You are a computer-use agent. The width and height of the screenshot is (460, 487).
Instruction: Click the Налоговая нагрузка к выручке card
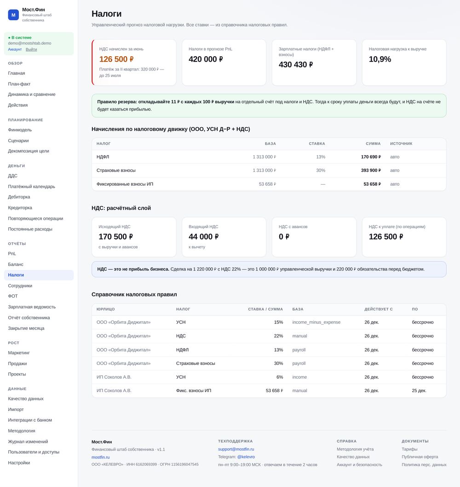click(404, 62)
